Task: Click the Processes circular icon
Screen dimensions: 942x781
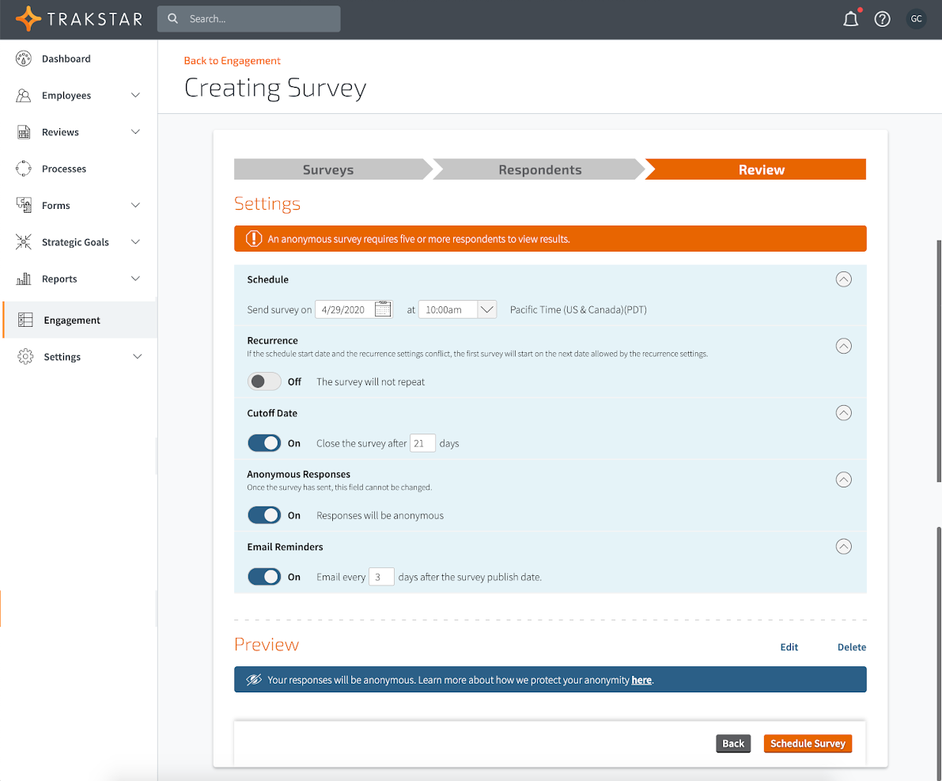Action: [x=24, y=169]
